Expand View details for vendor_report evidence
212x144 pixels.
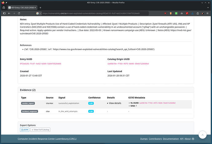(114, 103)
